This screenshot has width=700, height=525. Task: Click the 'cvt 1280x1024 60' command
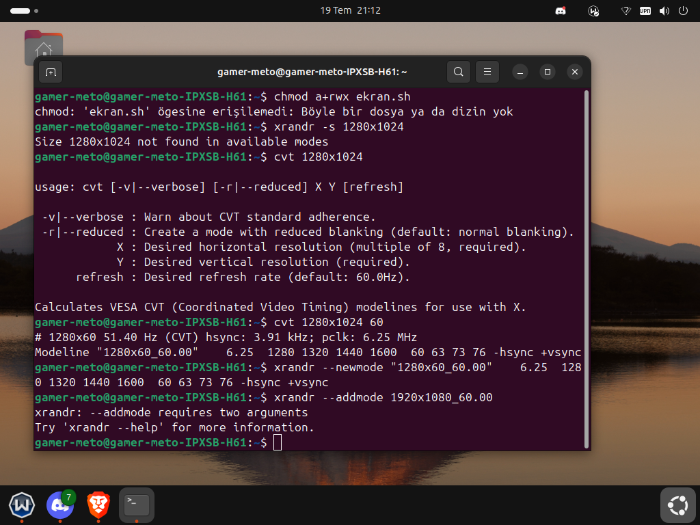[329, 323]
